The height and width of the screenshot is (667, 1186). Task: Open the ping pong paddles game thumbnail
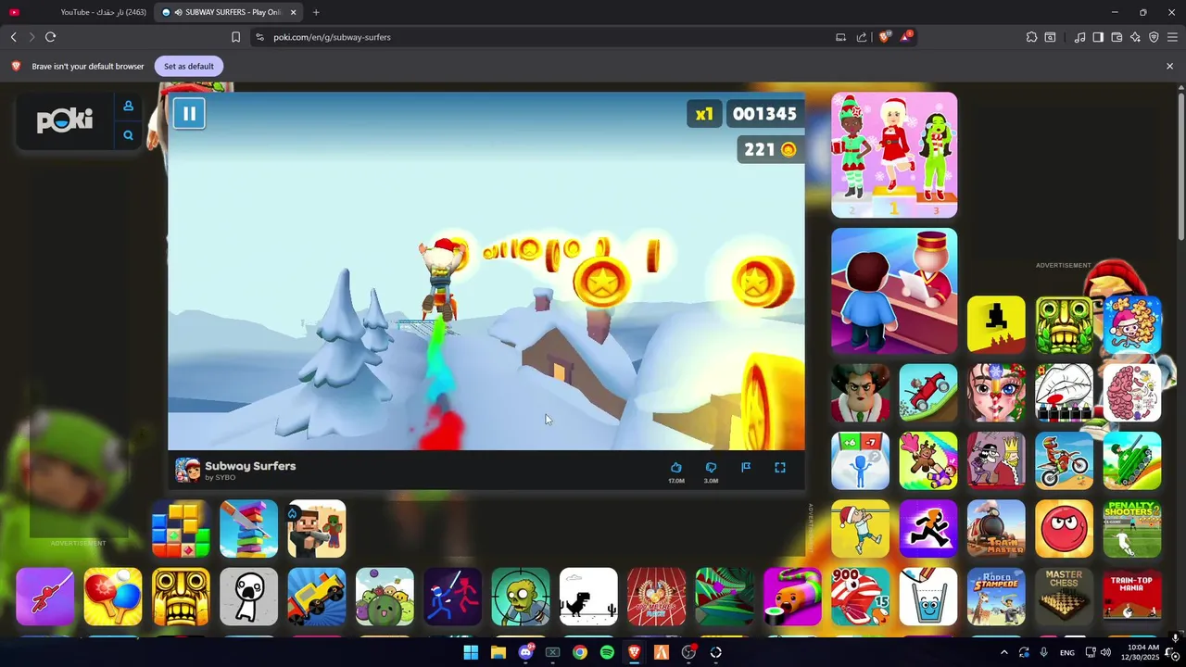(113, 597)
